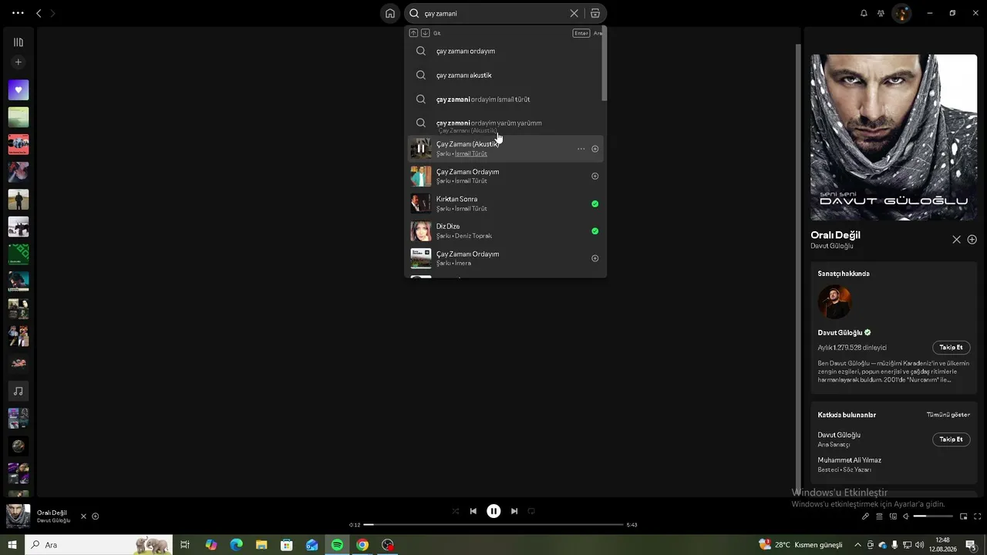Hide Oralı Değil with bottom bar X icon

pyautogui.click(x=83, y=516)
